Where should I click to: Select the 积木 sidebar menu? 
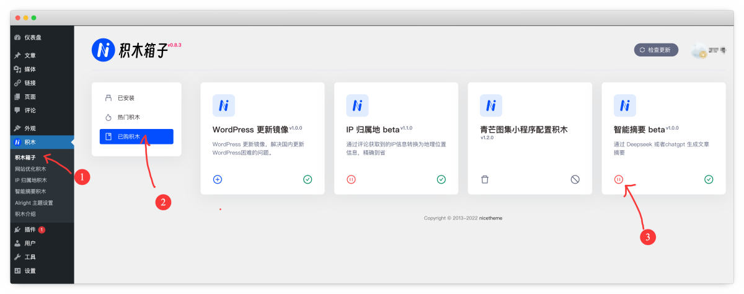click(42, 143)
